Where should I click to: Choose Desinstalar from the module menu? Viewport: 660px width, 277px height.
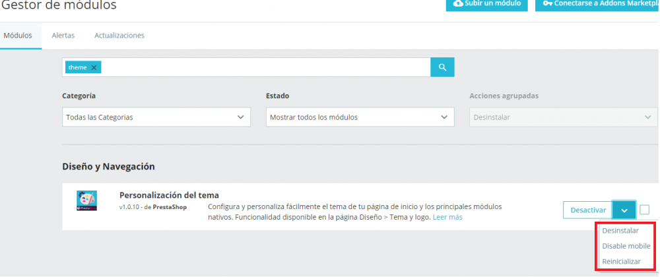click(x=620, y=231)
